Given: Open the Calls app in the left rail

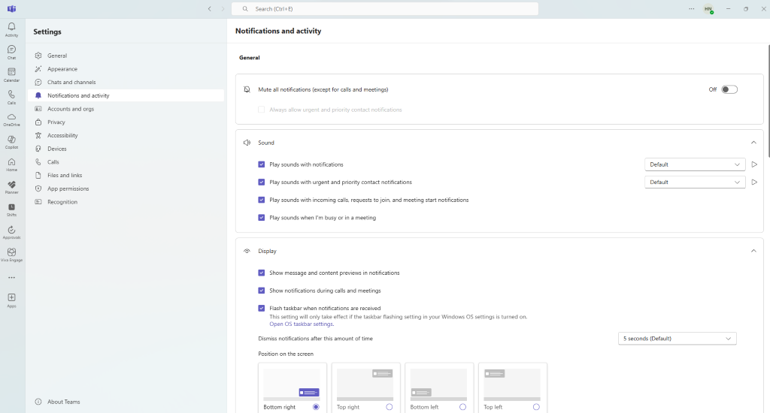Looking at the screenshot, I should [11, 97].
